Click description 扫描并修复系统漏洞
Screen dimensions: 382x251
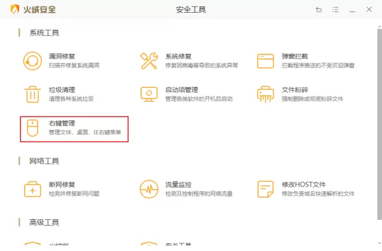(74, 65)
